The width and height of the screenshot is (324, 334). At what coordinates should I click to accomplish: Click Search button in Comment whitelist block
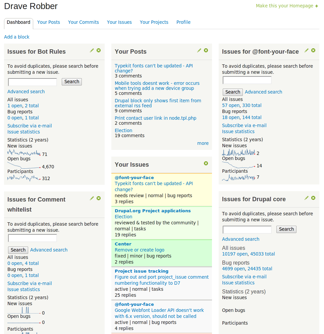tap(18, 250)
